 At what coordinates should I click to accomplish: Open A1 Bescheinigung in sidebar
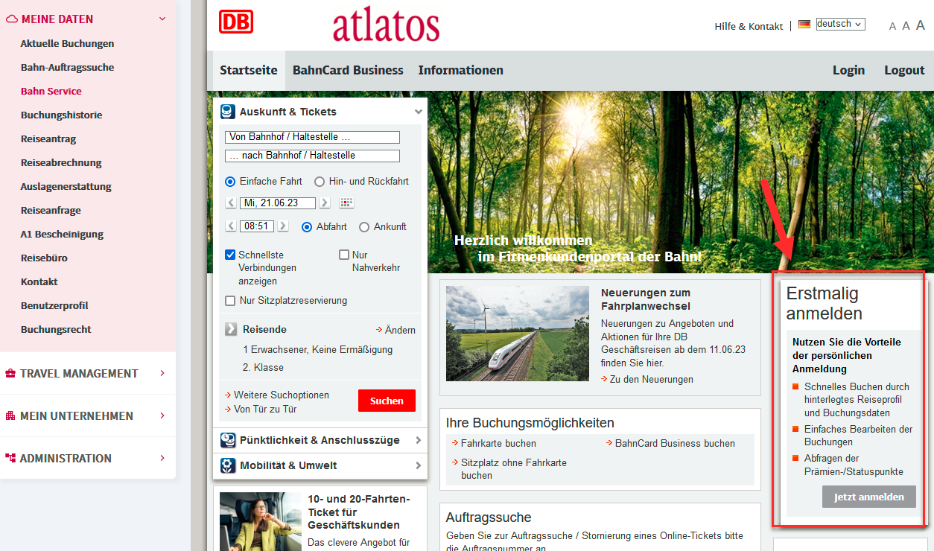63,234
